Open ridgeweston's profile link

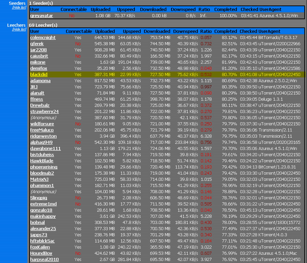coord(43,136)
